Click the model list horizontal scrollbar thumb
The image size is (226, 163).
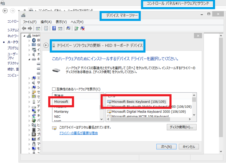tap(140, 119)
